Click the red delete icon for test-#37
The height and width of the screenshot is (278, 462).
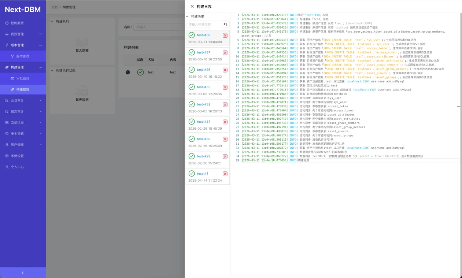click(225, 52)
